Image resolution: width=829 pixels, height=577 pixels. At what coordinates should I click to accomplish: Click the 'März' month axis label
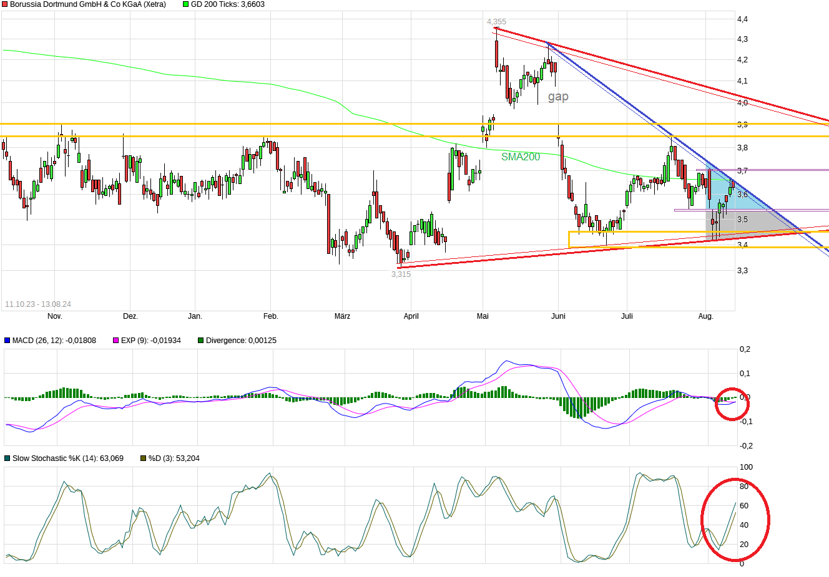coord(342,316)
